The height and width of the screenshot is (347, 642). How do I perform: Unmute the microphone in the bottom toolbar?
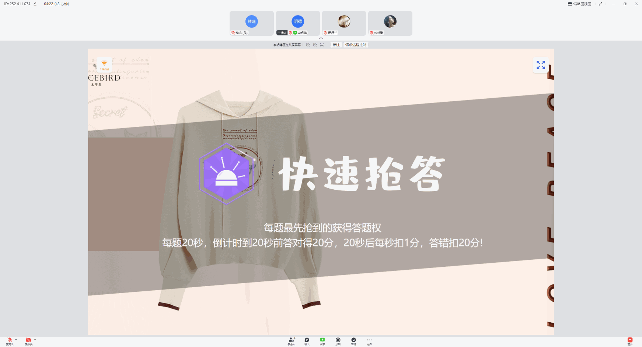pos(10,340)
